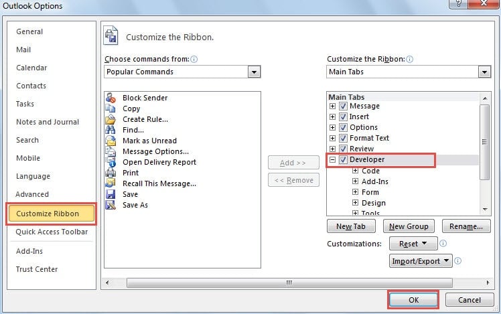
Task: Click the Find binoculars icon
Action: pos(111,130)
